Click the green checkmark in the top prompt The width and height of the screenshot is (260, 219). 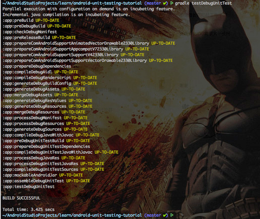click(165, 3)
